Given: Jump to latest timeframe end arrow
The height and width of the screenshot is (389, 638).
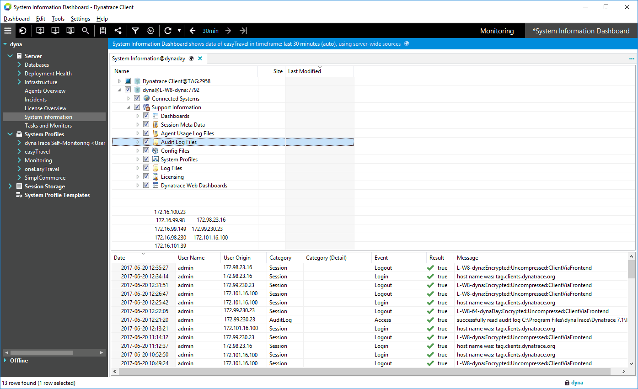Looking at the screenshot, I should click(x=243, y=31).
